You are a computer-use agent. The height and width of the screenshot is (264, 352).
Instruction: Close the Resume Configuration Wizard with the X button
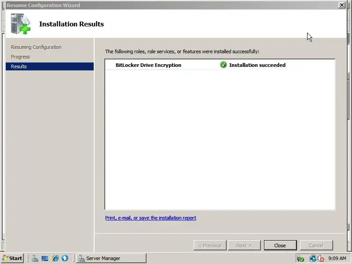click(x=342, y=5)
